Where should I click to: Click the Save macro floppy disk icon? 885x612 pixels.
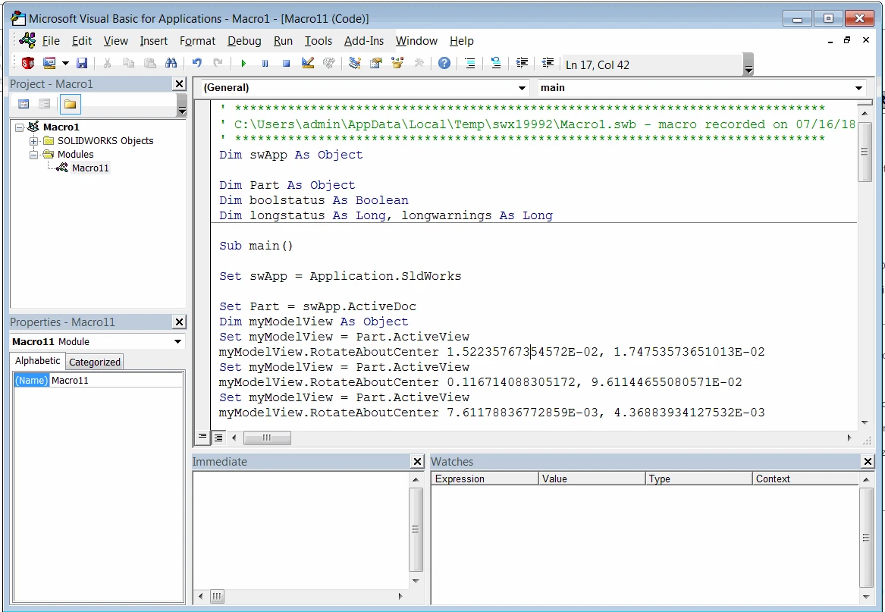(82, 64)
